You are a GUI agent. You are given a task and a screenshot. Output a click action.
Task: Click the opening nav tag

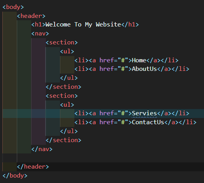coord(40,33)
